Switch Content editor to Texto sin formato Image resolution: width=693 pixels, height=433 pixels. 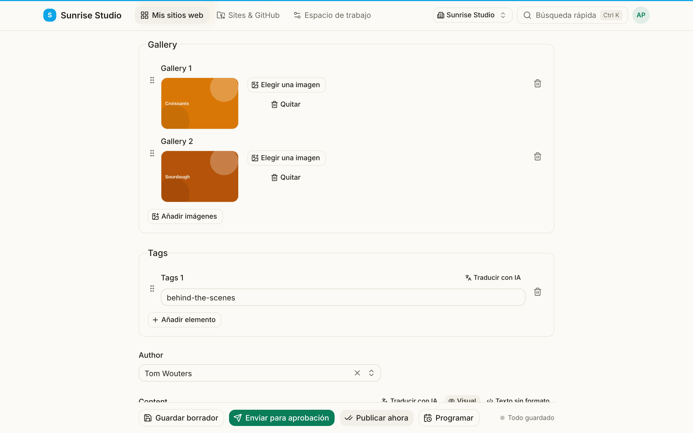(518, 399)
